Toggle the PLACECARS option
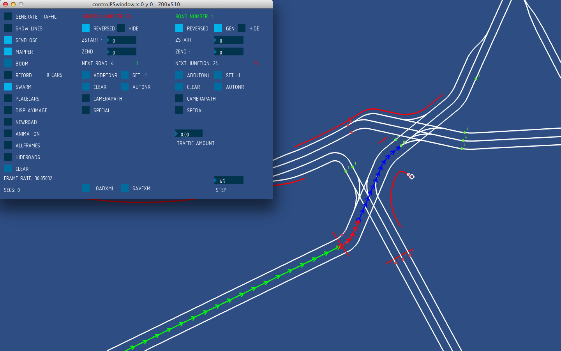This screenshot has width=561, height=351. click(x=8, y=98)
